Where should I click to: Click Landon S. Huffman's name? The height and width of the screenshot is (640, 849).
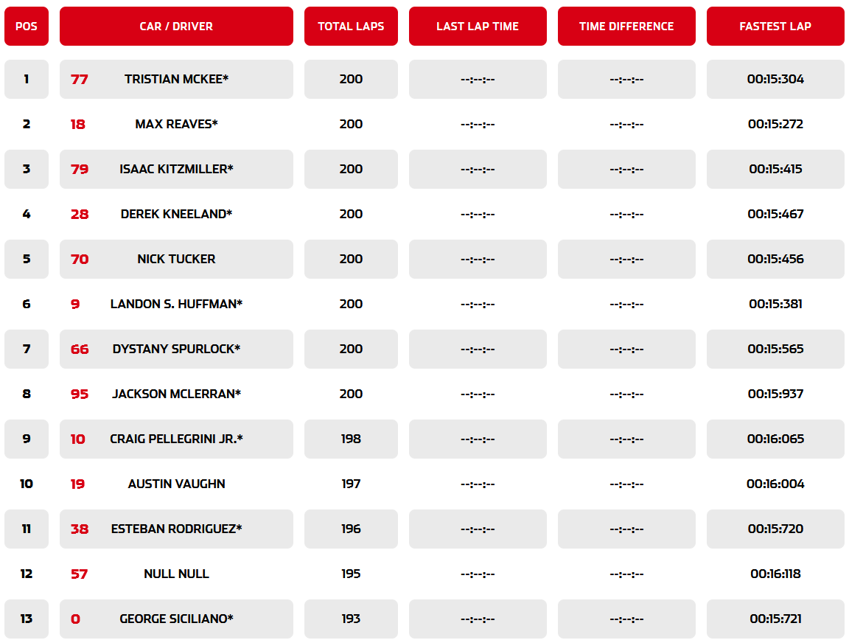176,304
